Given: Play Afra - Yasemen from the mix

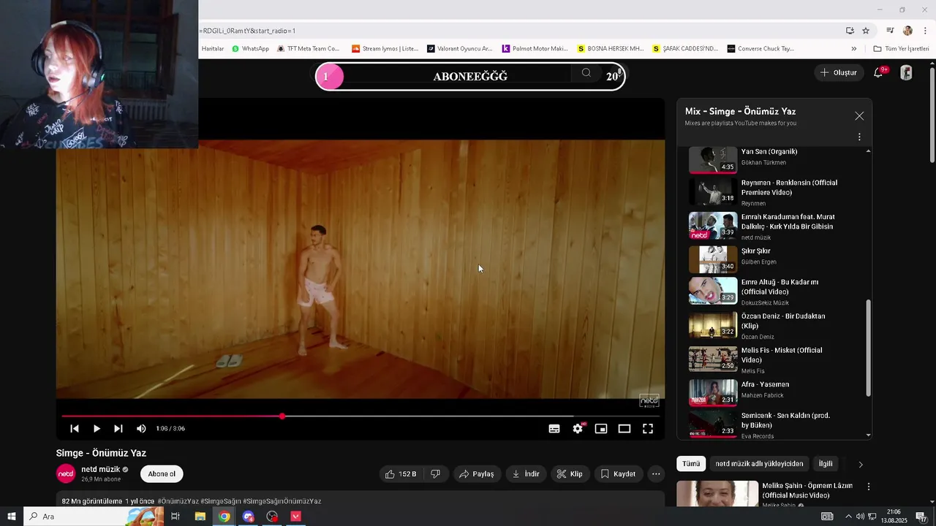Looking at the screenshot, I should (765, 384).
